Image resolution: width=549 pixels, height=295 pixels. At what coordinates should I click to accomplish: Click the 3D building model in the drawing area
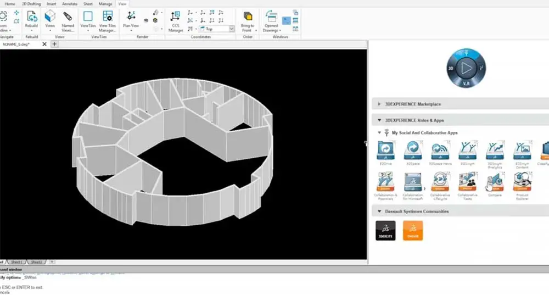pos(172,152)
